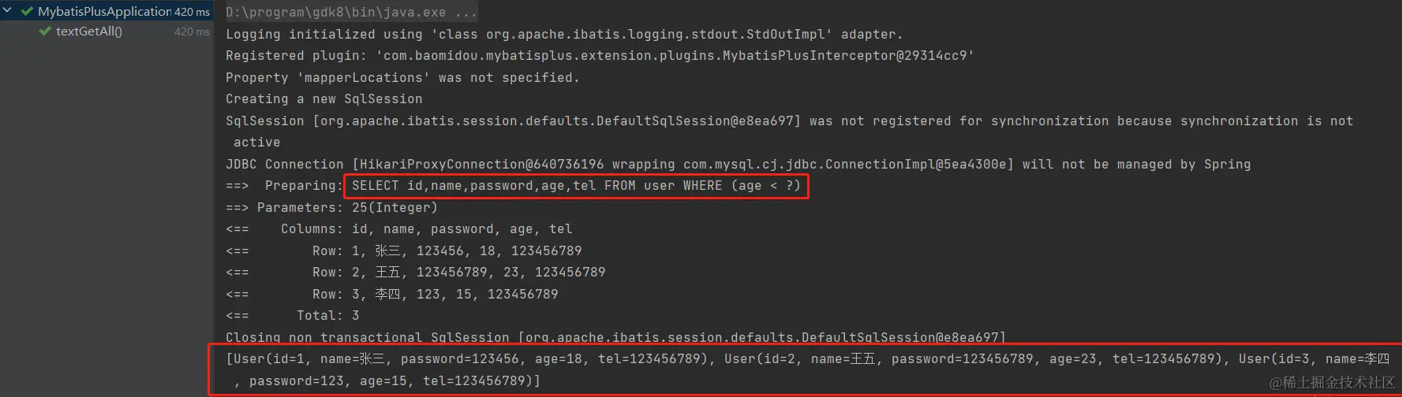Click the 'JDBC Connection' HikariProxyConnection line

tap(737, 165)
